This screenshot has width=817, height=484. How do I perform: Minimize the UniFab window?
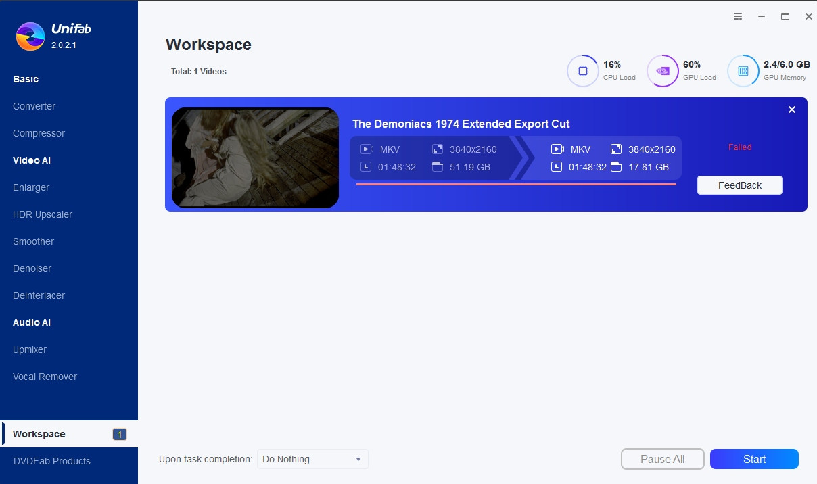pyautogui.click(x=762, y=16)
